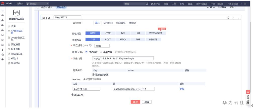Choose the HTTP protocol type

pos(93,33)
